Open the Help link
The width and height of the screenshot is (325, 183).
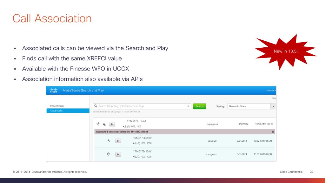coord(274,98)
